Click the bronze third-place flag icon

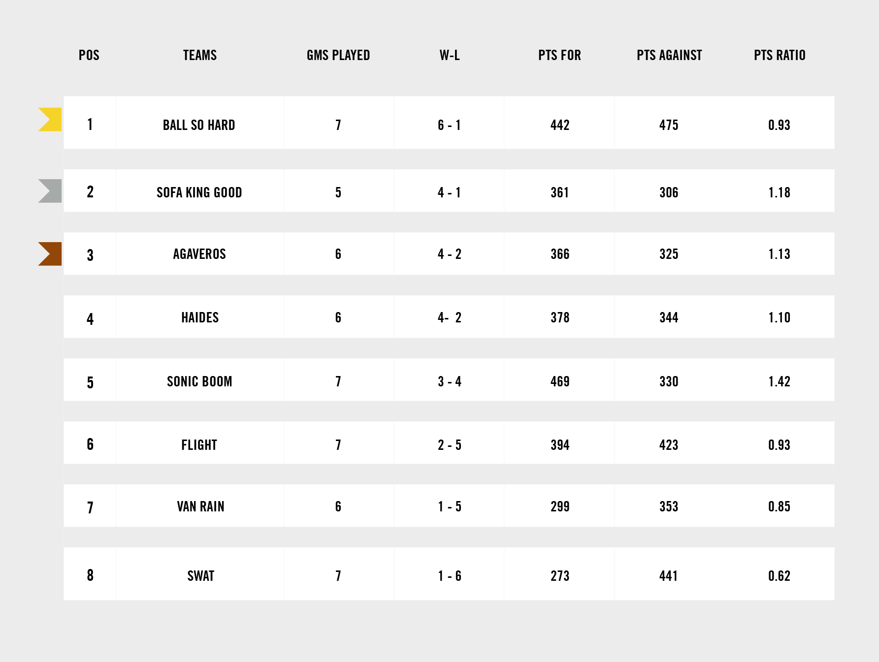tap(50, 254)
